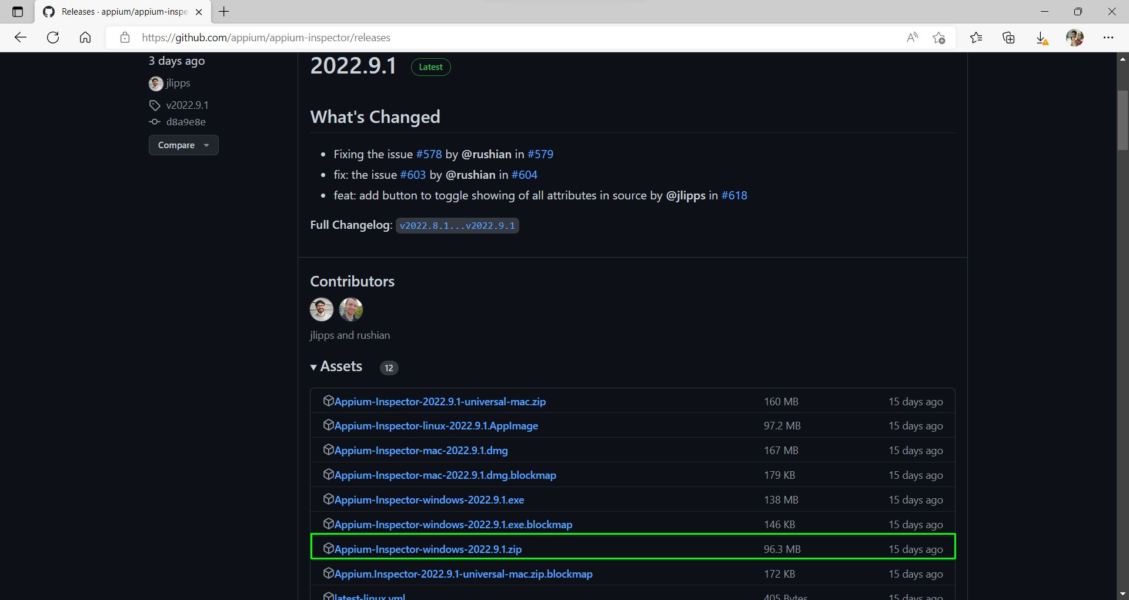The height and width of the screenshot is (600, 1129).
Task: Open pull request #604
Action: pos(525,175)
